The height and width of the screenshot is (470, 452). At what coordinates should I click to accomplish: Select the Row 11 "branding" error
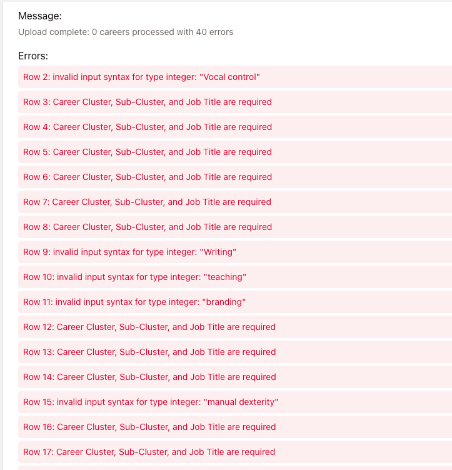[x=134, y=302]
